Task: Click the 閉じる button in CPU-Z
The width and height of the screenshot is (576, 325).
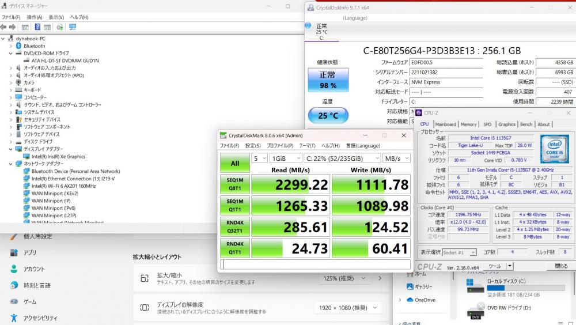Action: coord(561,266)
